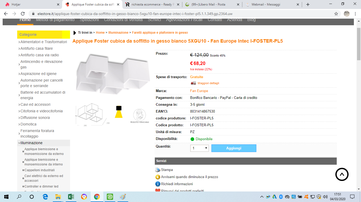Switch to the Hotjar browser tab

[x=32, y=4]
